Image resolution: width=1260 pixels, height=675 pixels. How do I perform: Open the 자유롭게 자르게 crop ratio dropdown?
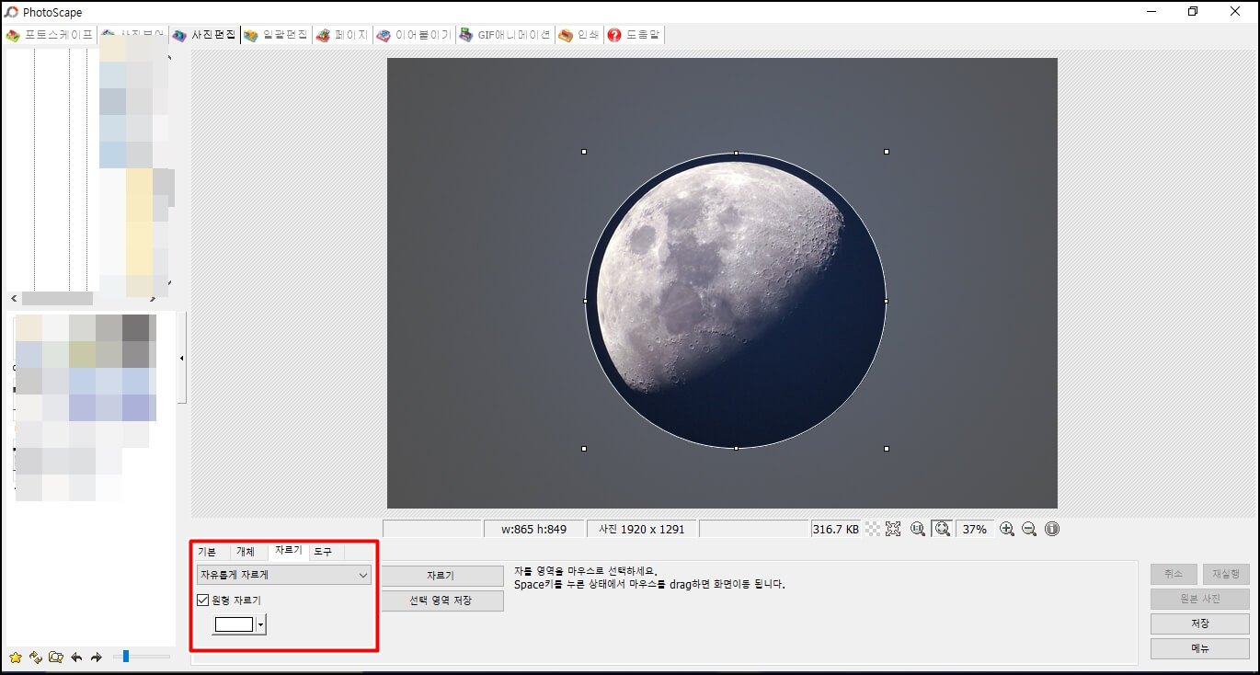tap(284, 575)
